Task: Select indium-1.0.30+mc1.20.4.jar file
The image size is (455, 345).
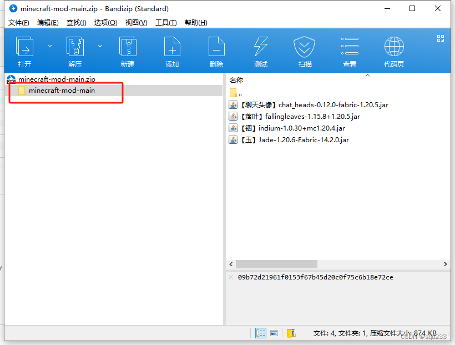Action: (293, 128)
